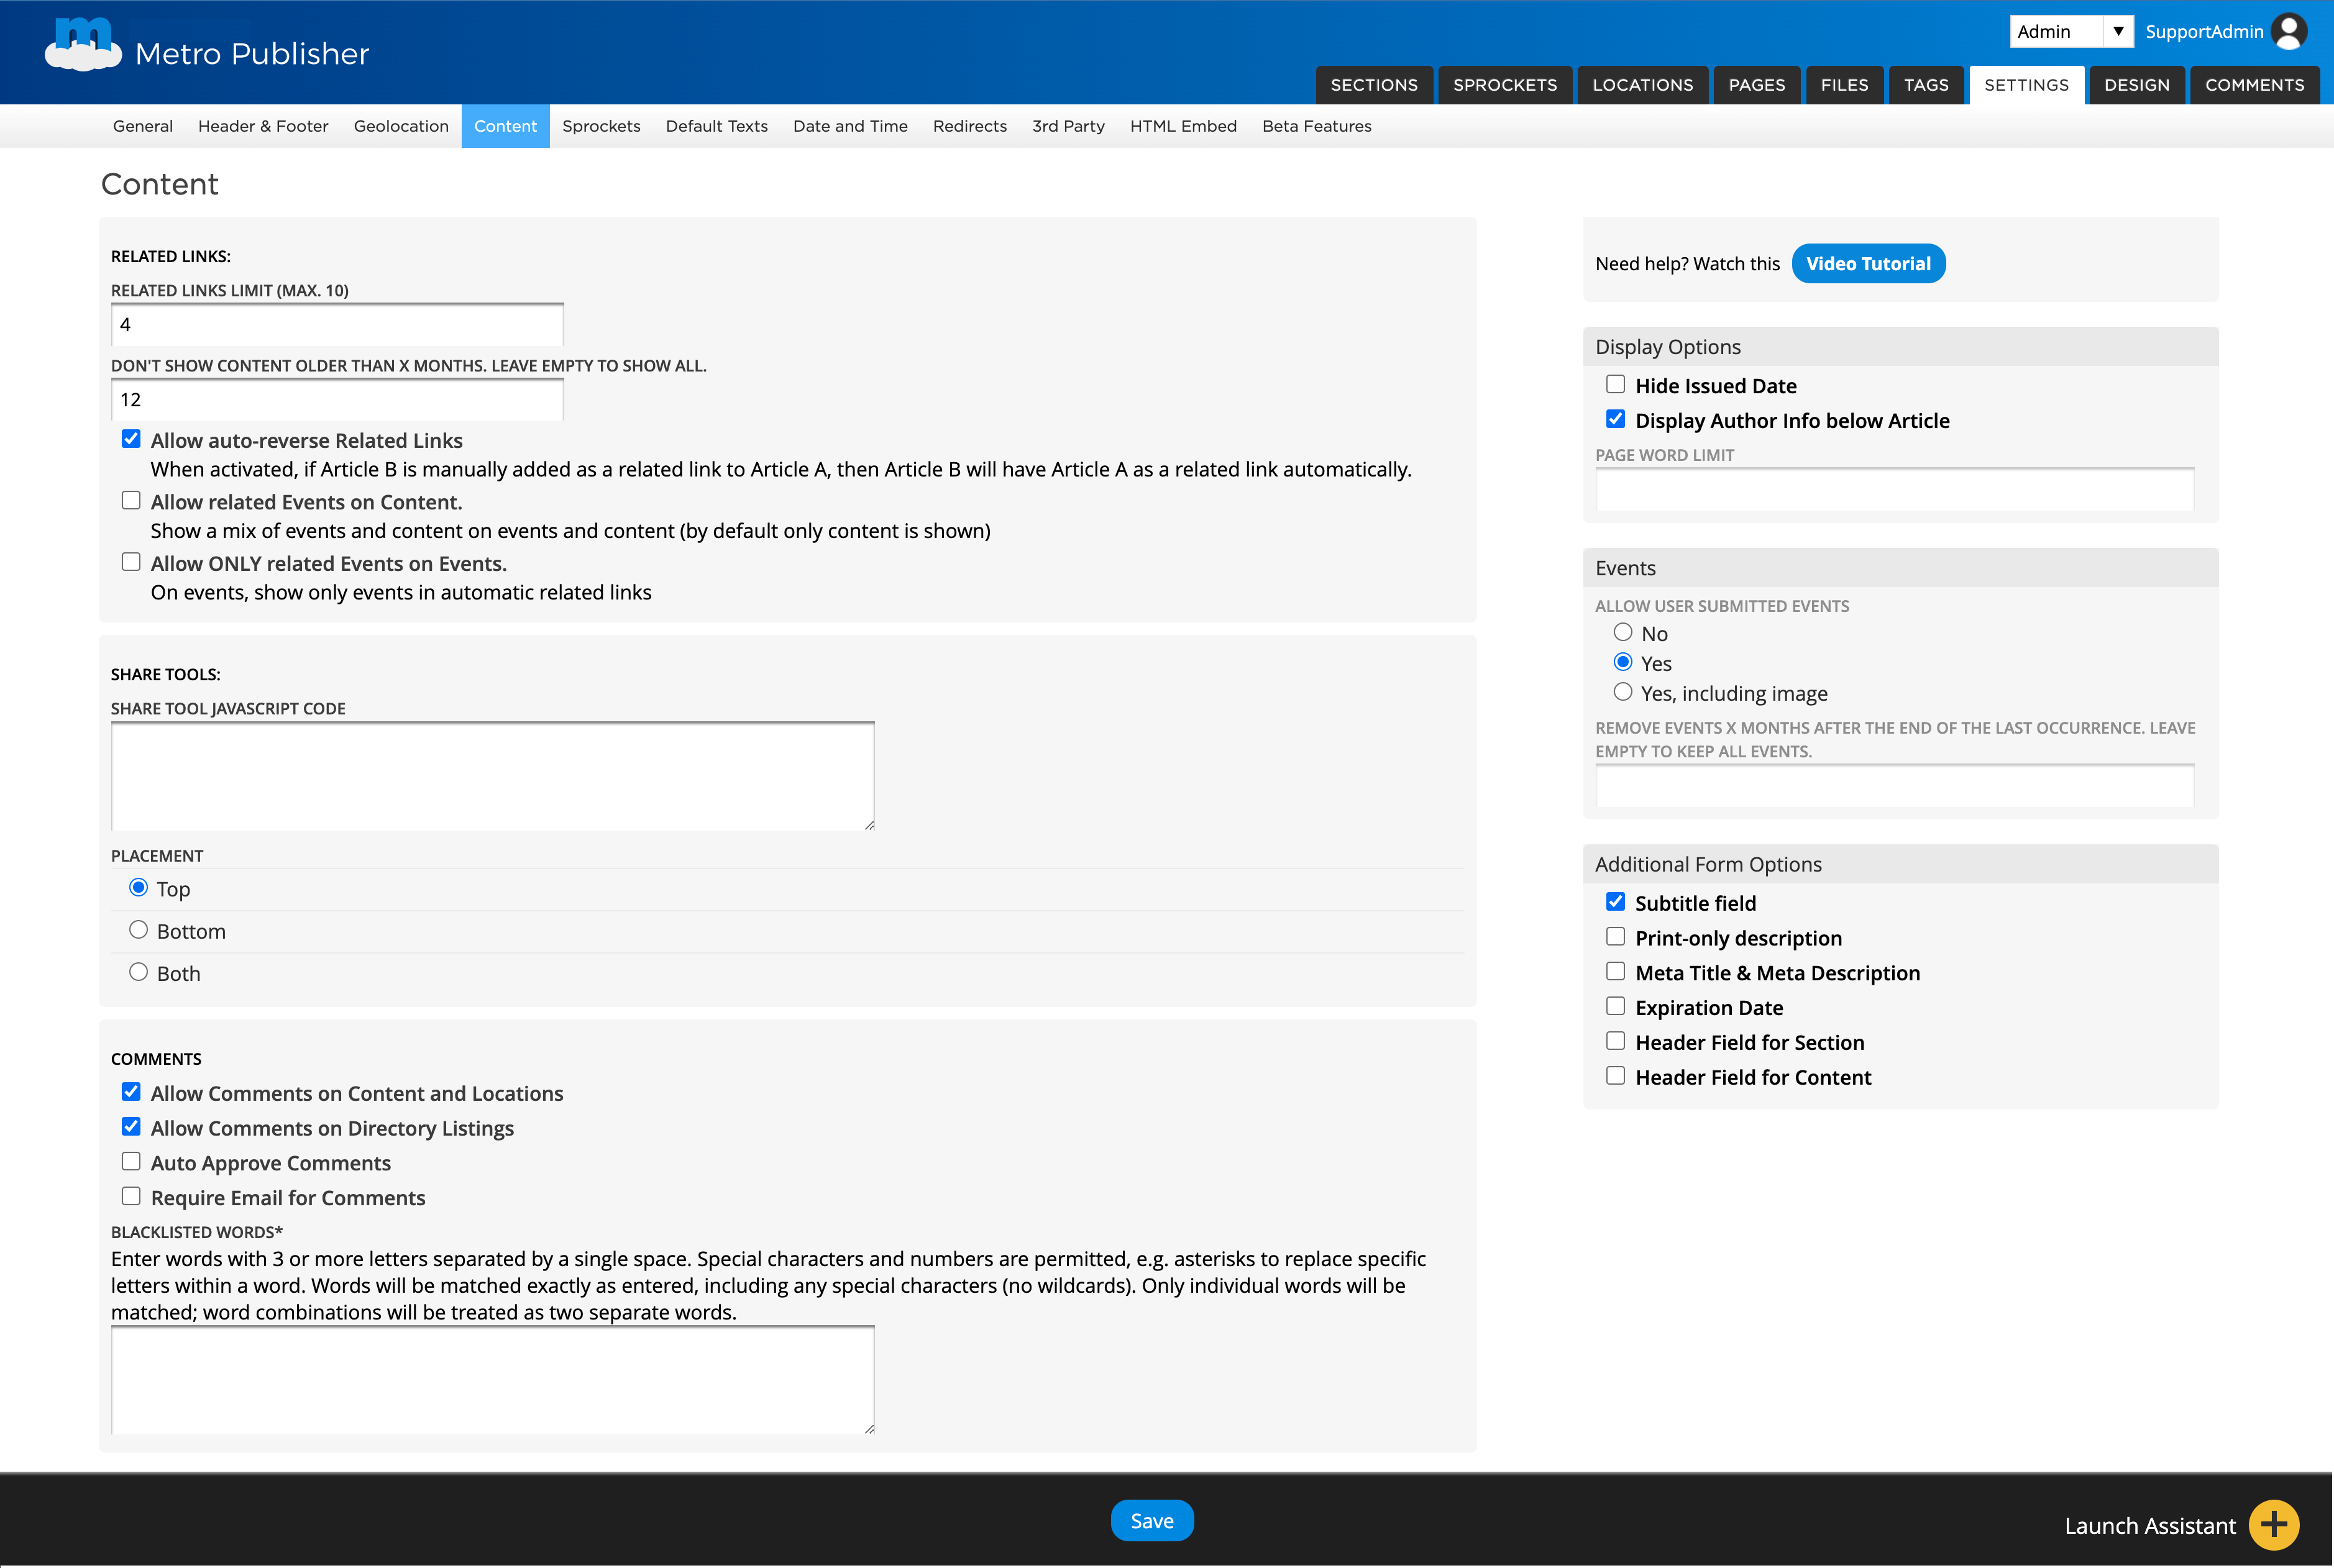2334x1568 pixels.
Task: Save the content settings
Action: [1151, 1520]
